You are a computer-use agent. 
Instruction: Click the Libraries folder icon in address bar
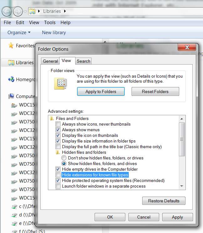(32, 11)
